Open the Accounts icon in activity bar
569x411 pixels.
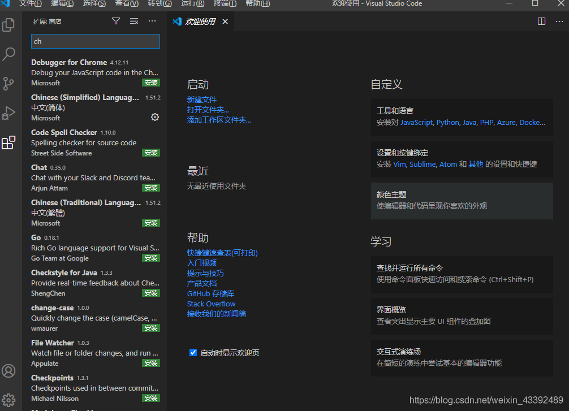click(x=8, y=371)
